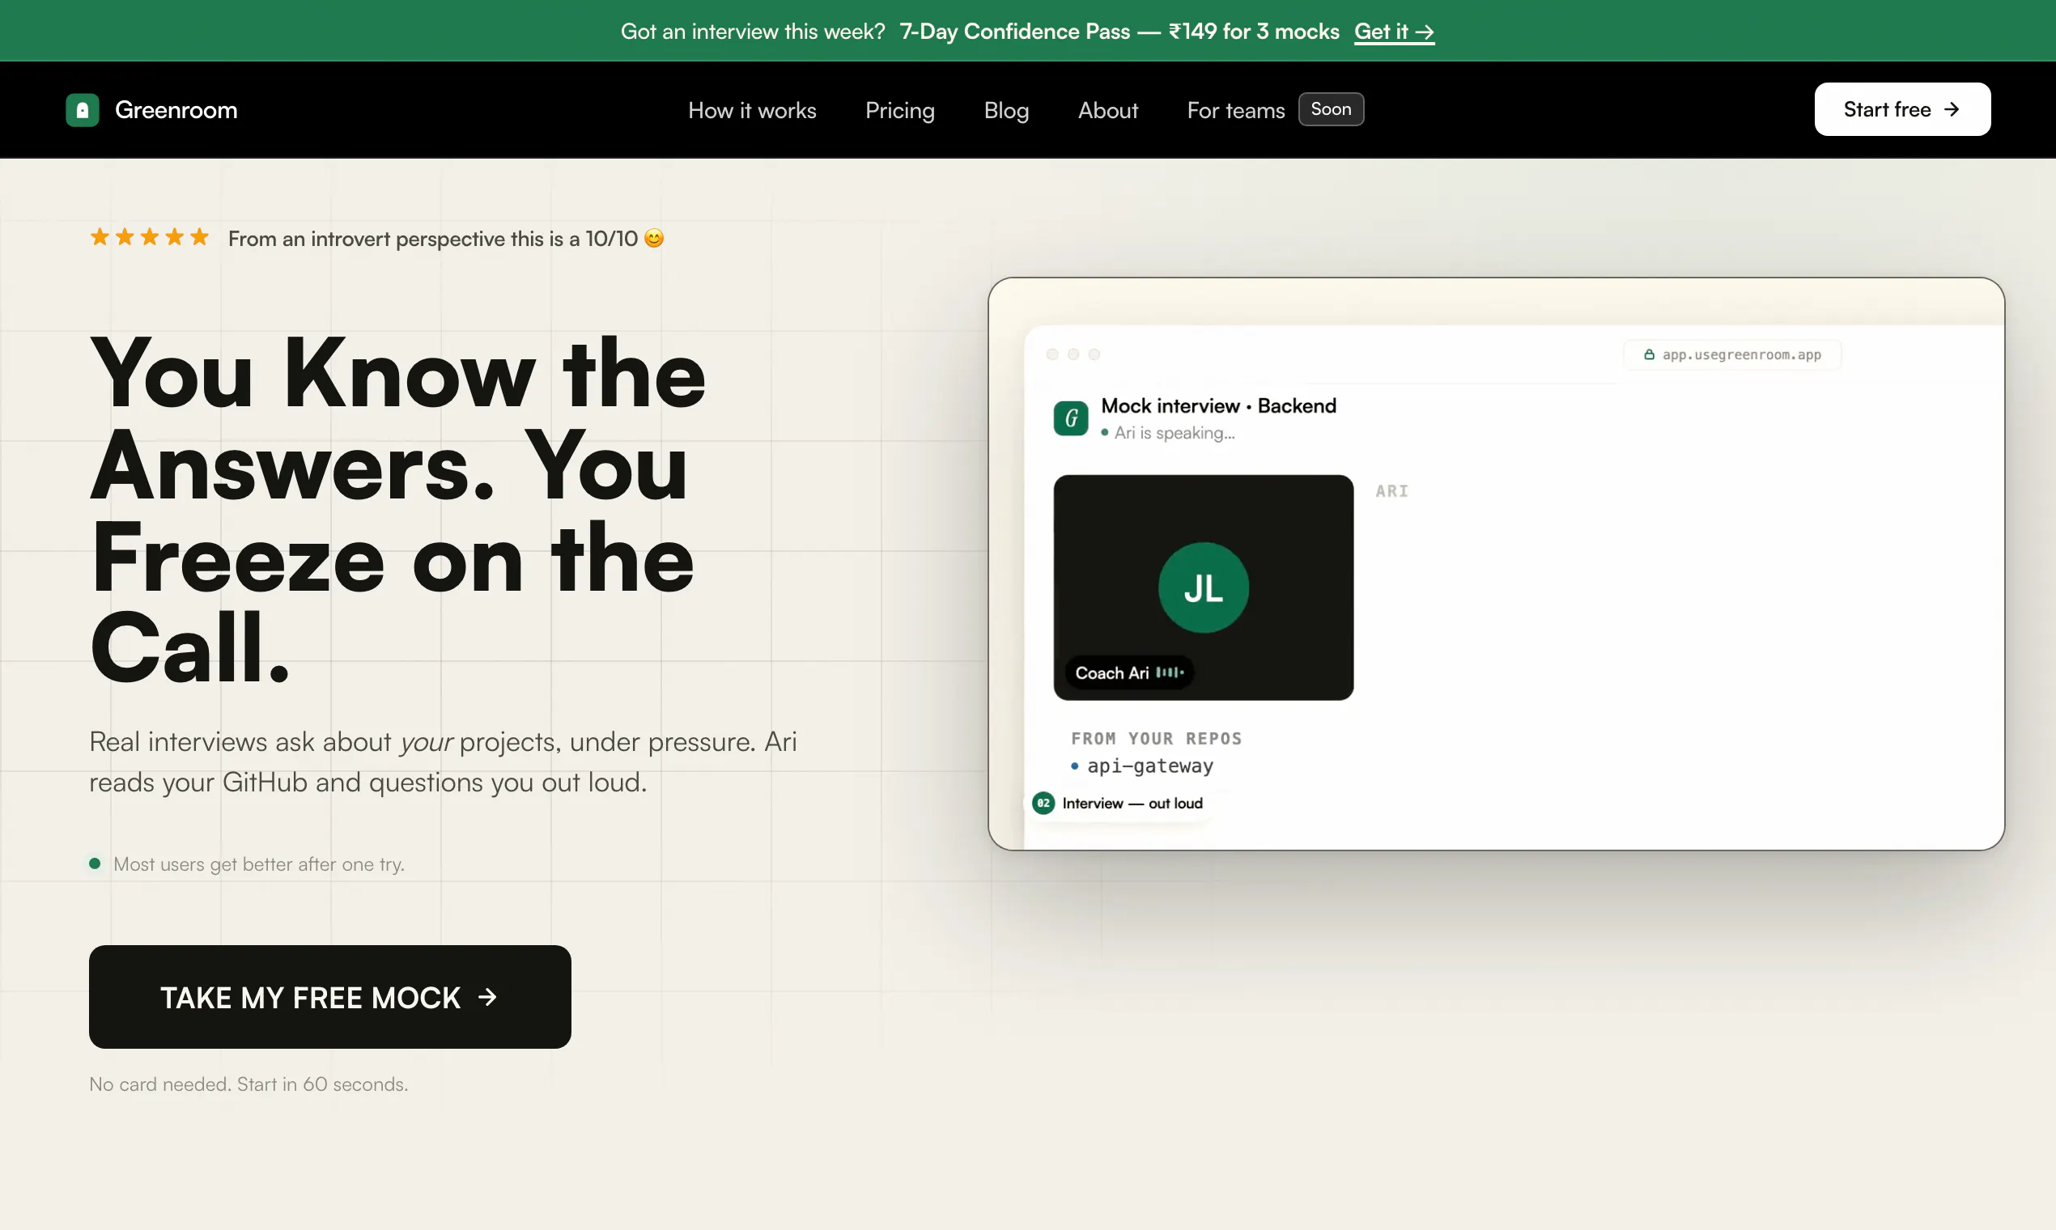The image size is (2056, 1230).
Task: Click the TAKE MY FREE MOCK button
Action: click(x=330, y=996)
